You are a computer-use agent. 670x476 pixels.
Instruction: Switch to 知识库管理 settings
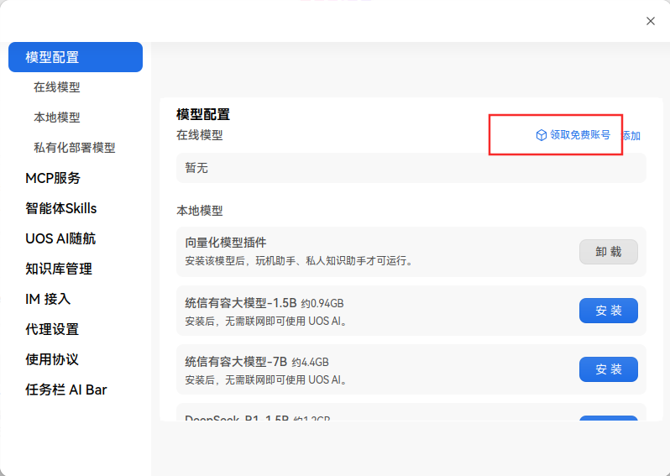tap(59, 269)
